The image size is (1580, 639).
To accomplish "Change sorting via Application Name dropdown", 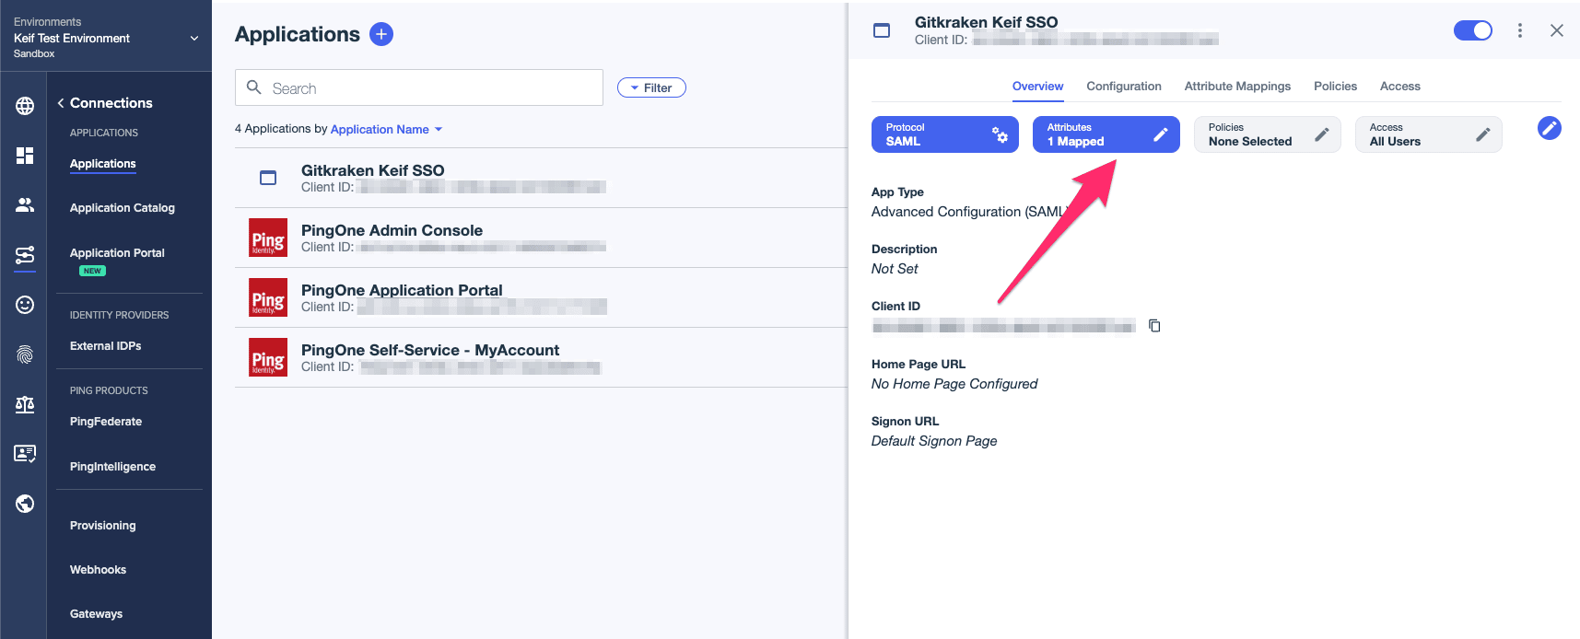I will (x=387, y=129).
